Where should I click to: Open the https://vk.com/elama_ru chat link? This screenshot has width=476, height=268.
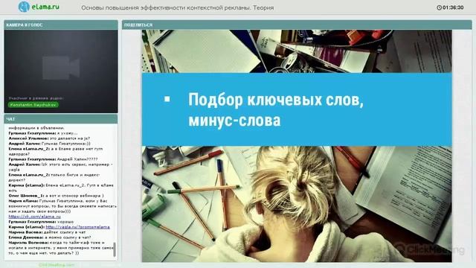pyautogui.click(x=35, y=217)
